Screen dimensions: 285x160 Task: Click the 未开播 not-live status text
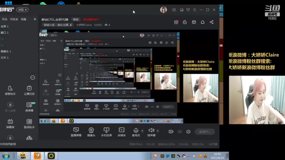(x=213, y=144)
